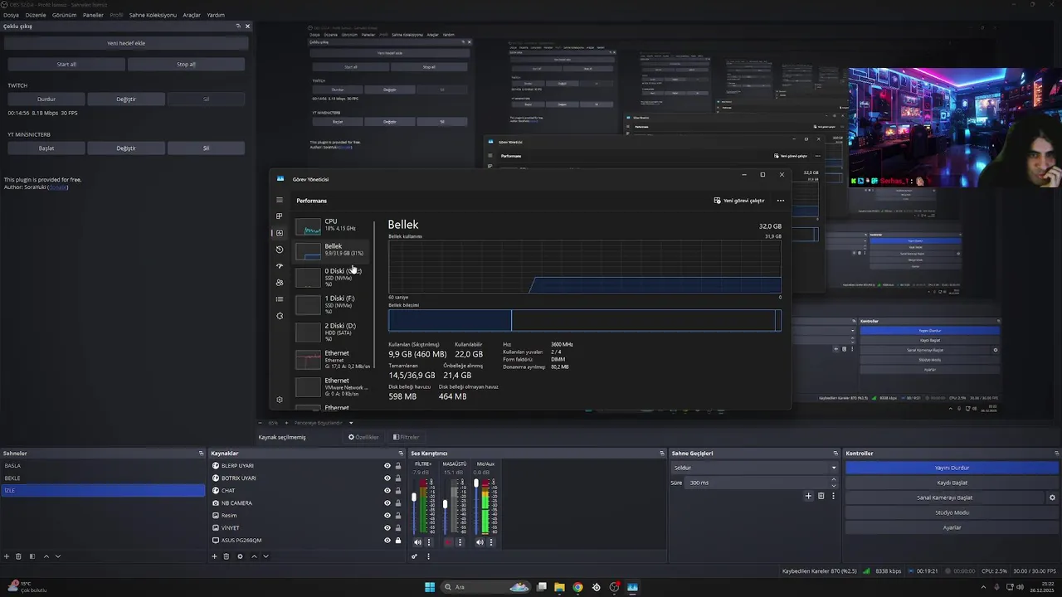The image size is (1062, 597).
Task: Undock the Çoklu çıkış panel
Action: (x=238, y=27)
